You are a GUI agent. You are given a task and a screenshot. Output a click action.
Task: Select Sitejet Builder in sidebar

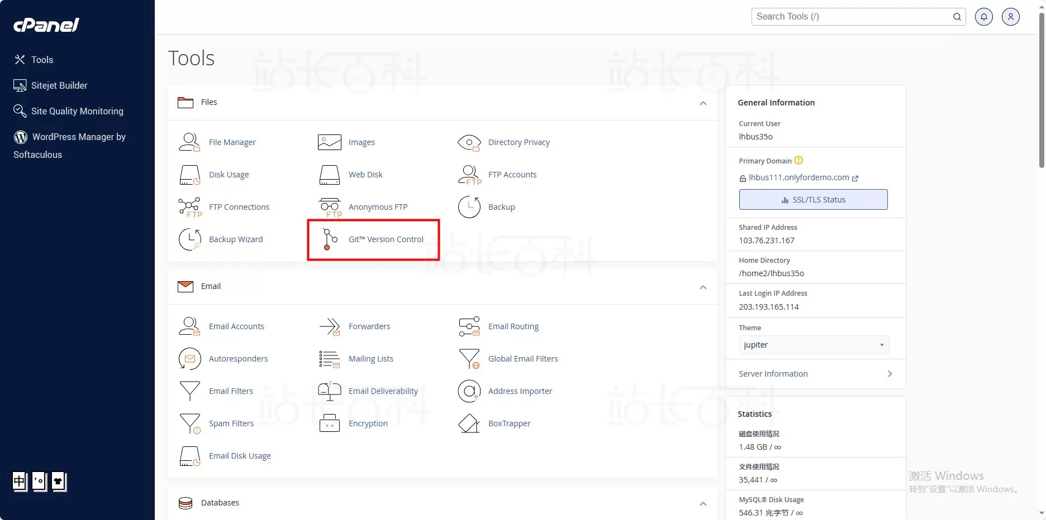(59, 85)
